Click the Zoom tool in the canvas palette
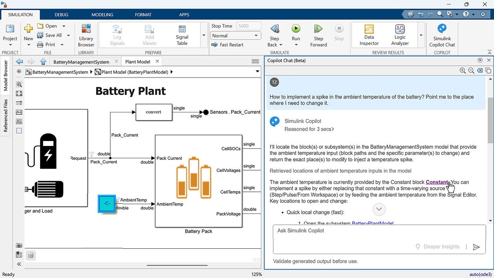The height and width of the screenshot is (278, 494). (19, 84)
